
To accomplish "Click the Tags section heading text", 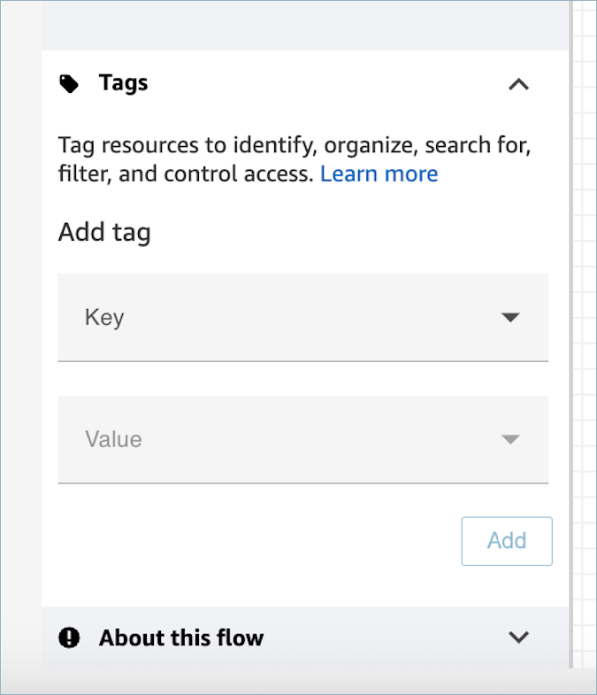I will coord(123,84).
